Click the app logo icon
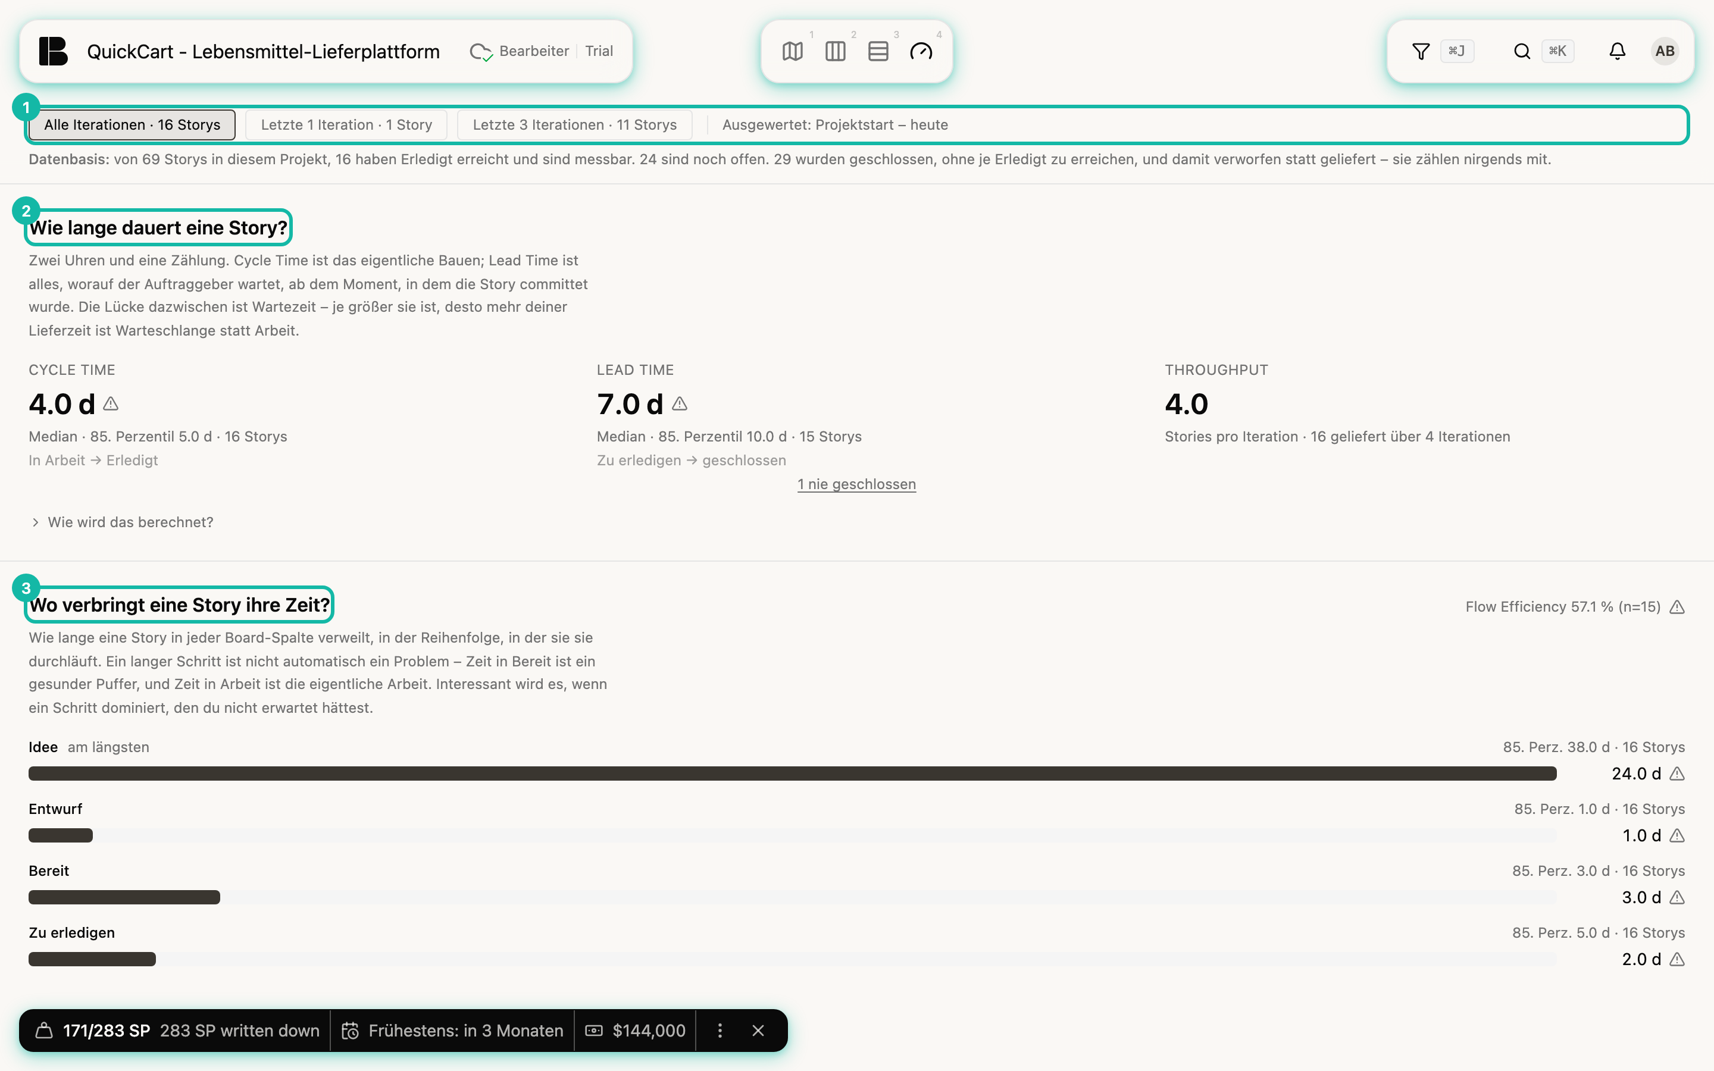Screen dimensions: 1714x1071 tap(53, 51)
